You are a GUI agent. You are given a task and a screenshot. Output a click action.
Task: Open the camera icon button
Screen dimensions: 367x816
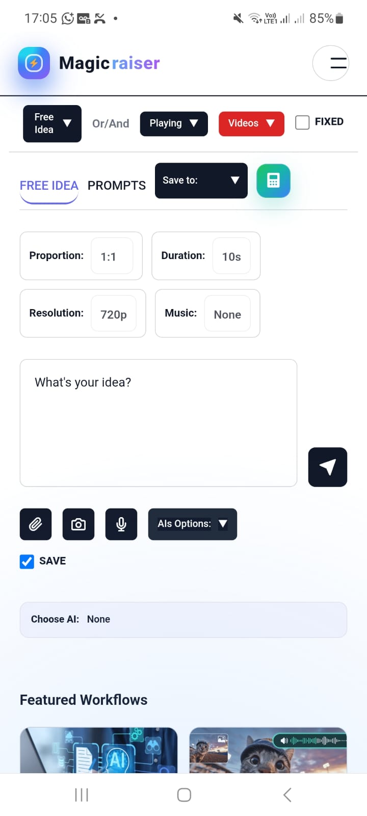pyautogui.click(x=78, y=524)
